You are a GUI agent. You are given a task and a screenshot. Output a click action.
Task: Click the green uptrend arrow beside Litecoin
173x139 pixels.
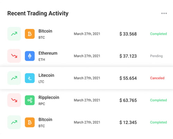[x=14, y=78]
